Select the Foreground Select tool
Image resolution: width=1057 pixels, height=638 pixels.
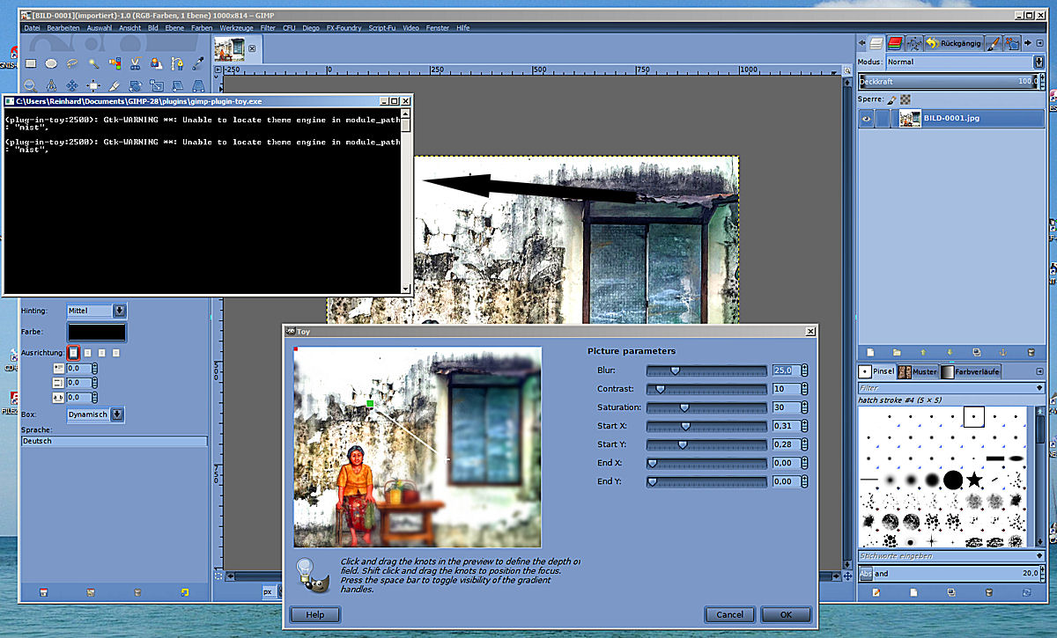(x=157, y=63)
